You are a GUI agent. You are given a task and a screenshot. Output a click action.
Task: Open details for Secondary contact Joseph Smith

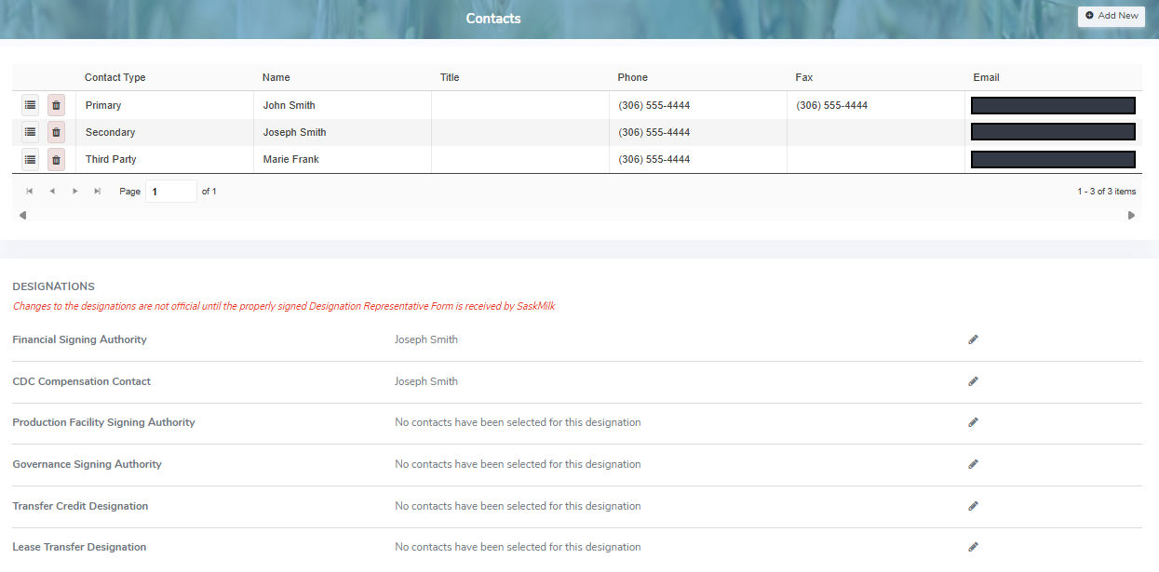coord(30,132)
